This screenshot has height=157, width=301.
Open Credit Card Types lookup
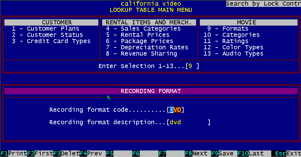coord(51,41)
